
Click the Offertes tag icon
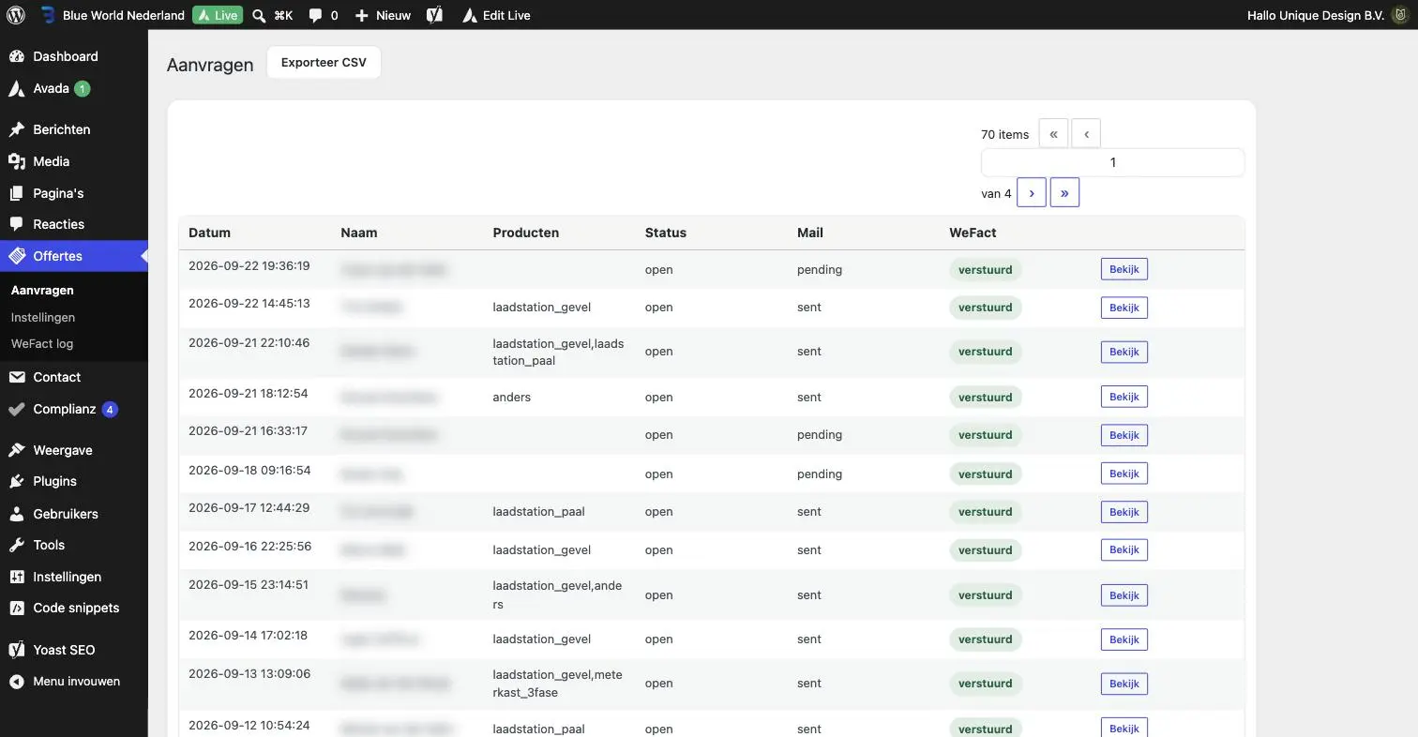click(16, 256)
